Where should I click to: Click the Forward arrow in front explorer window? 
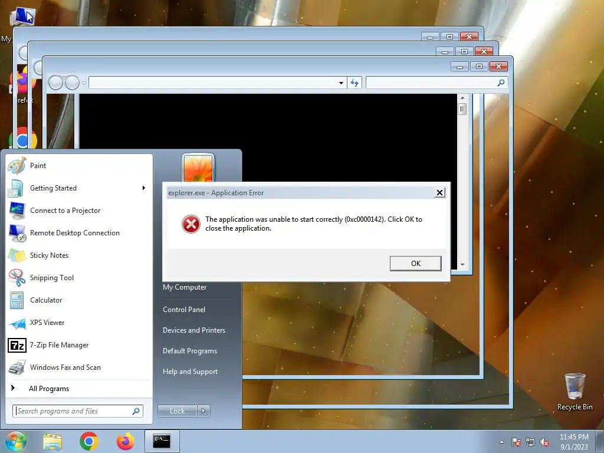(x=72, y=83)
